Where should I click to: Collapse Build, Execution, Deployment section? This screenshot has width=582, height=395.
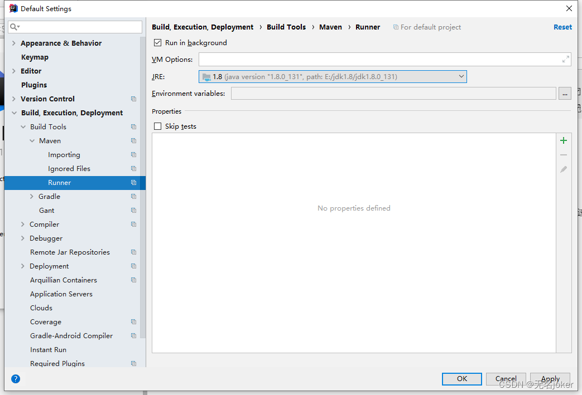coord(14,113)
